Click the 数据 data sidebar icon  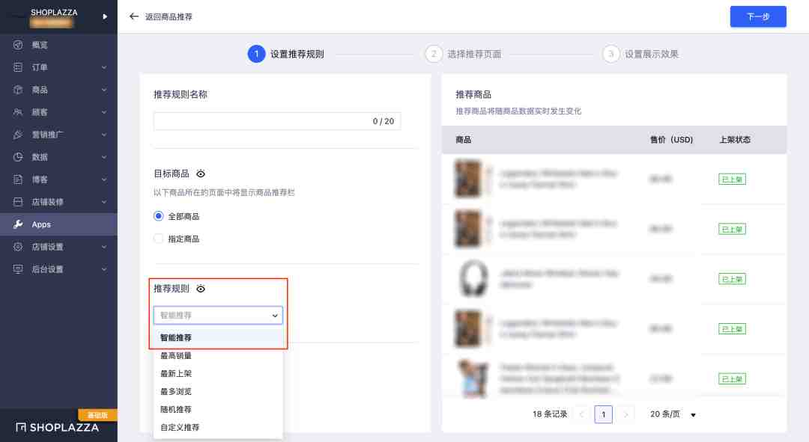[x=18, y=156]
